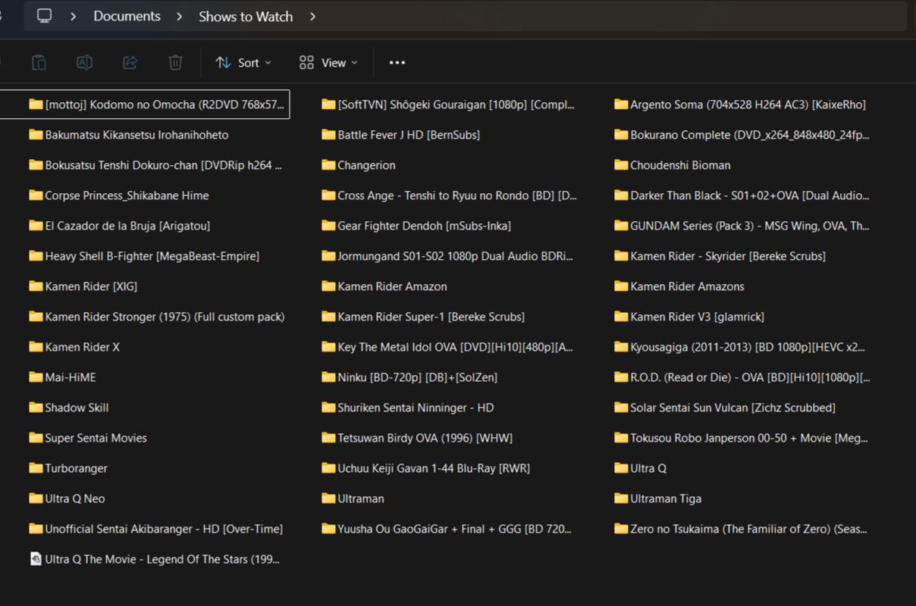
Task: Click folder icon of Choudenshi Bioman
Action: tap(621, 165)
